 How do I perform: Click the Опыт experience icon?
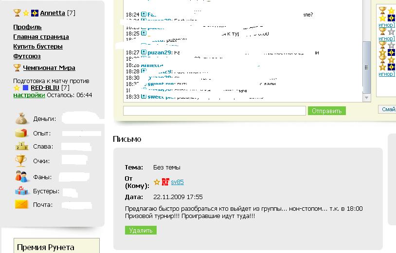click(x=22, y=133)
